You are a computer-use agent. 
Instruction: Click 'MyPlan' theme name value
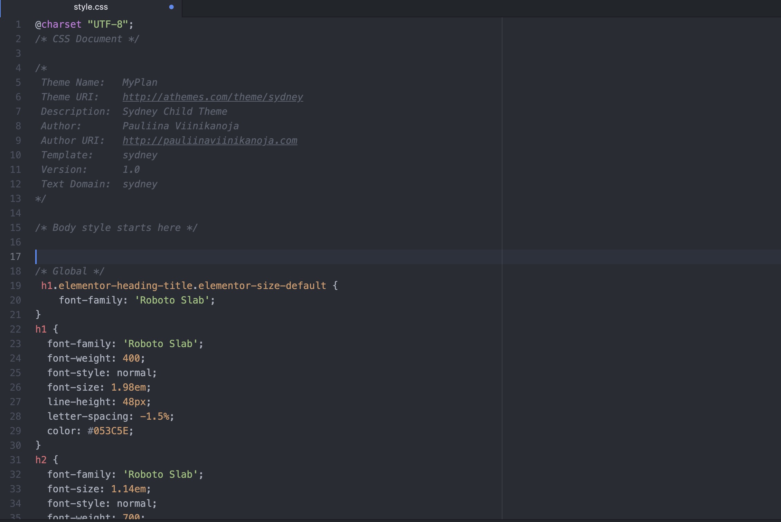click(x=140, y=83)
